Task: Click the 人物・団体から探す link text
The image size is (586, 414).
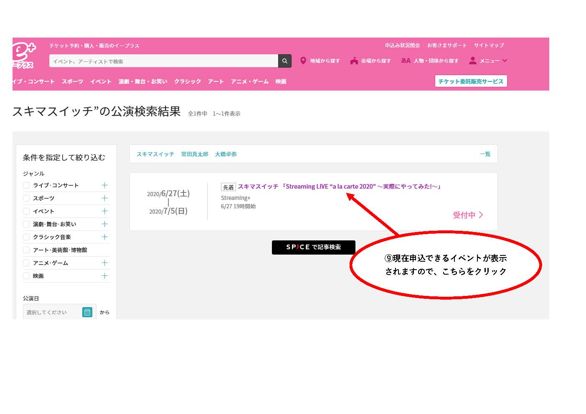Action: point(436,61)
